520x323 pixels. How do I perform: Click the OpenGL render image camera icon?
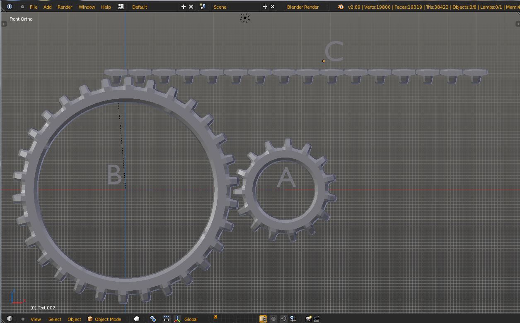pos(309,319)
